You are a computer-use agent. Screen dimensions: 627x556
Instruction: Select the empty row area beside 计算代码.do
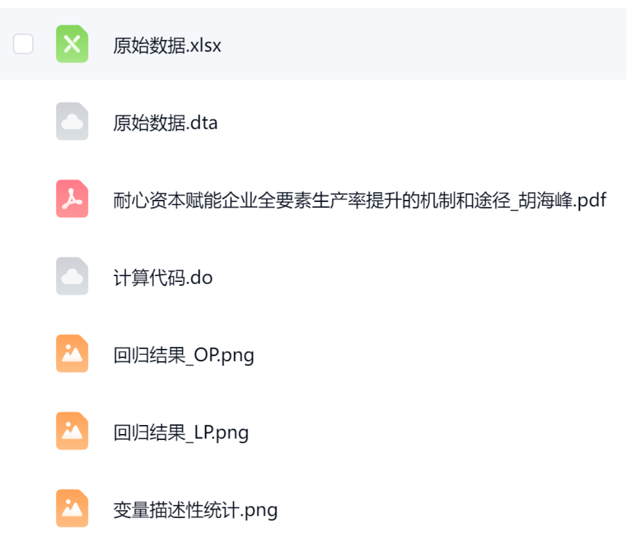pos(420,276)
